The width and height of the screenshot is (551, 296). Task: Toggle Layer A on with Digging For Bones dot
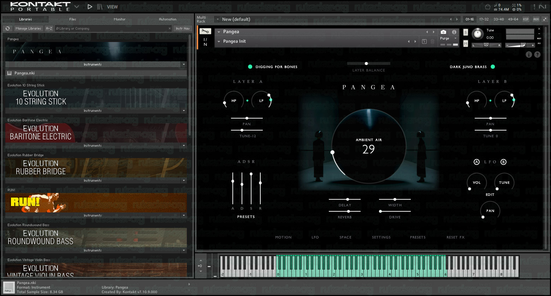250,67
